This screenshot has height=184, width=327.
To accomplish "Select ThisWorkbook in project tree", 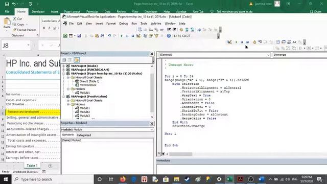I will coord(88,85).
